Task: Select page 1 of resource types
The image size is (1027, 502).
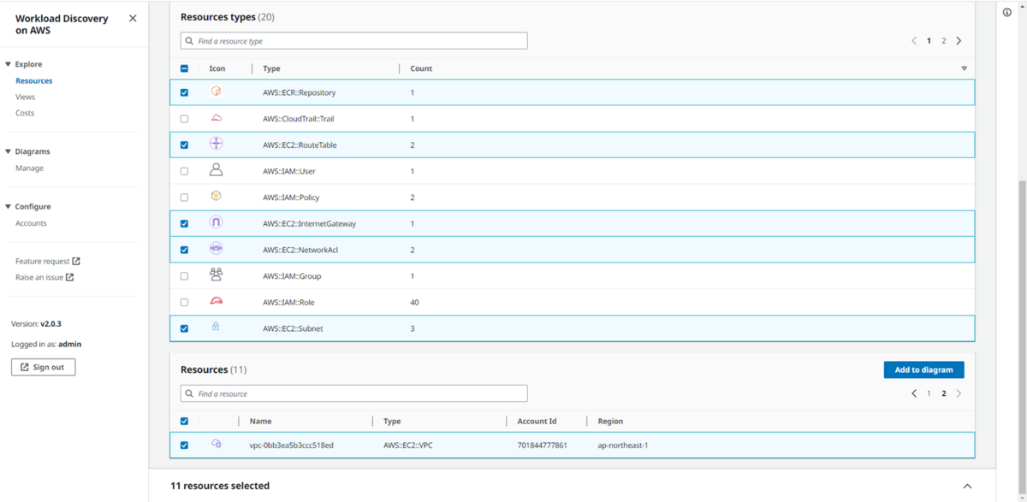Action: click(929, 40)
